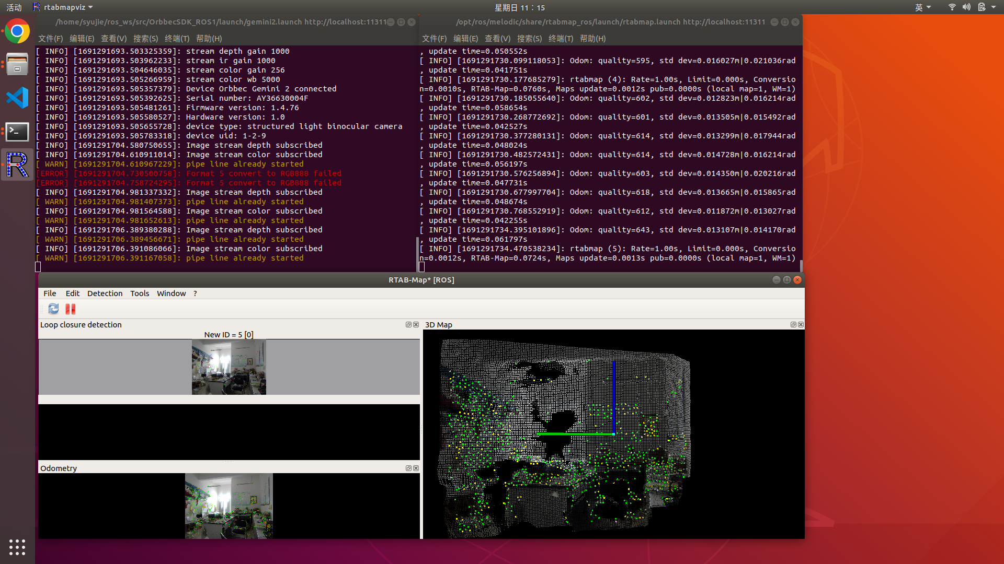Open 搜索(S) menu in rtabmap.launch terminal
1004x564 pixels.
click(529, 39)
